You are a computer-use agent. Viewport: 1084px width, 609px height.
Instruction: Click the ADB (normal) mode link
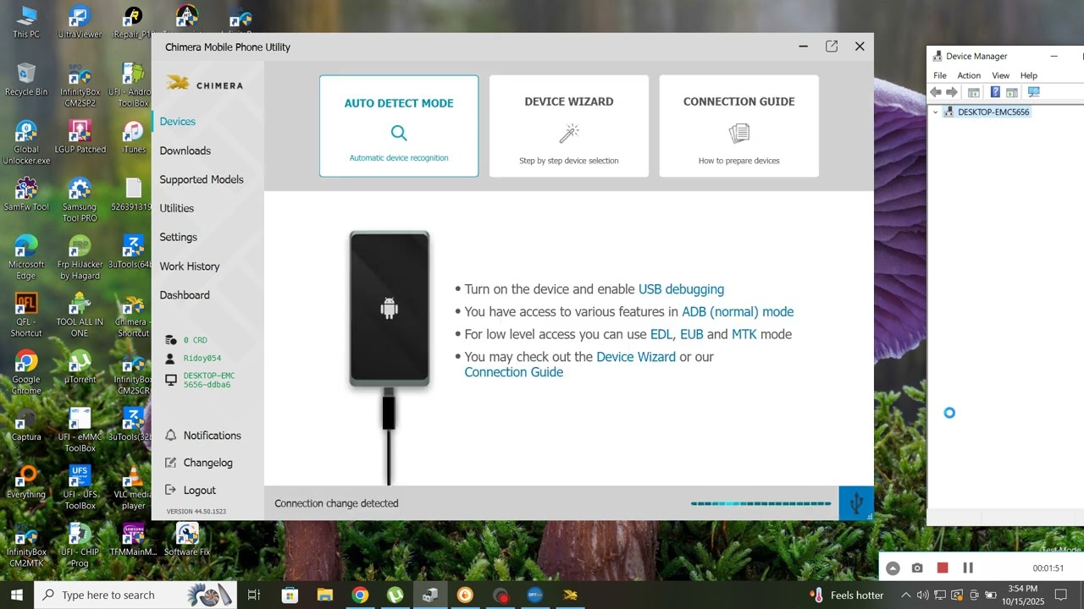738,312
